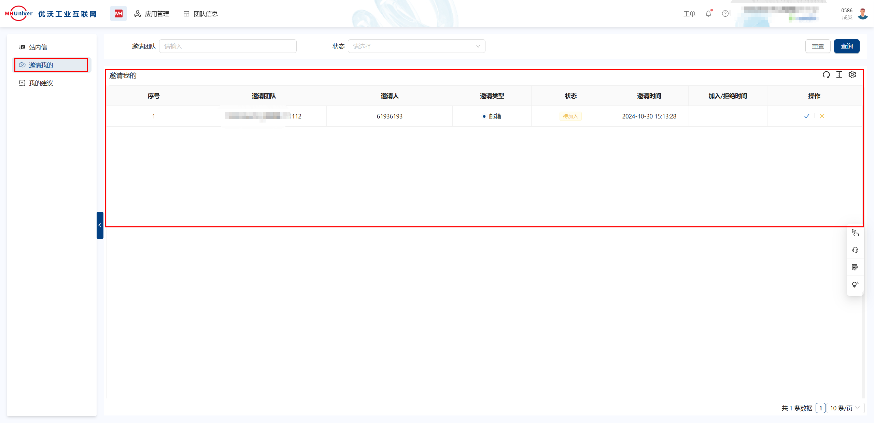Collapse the left sidebar panel
The width and height of the screenshot is (874, 423).
(100, 225)
